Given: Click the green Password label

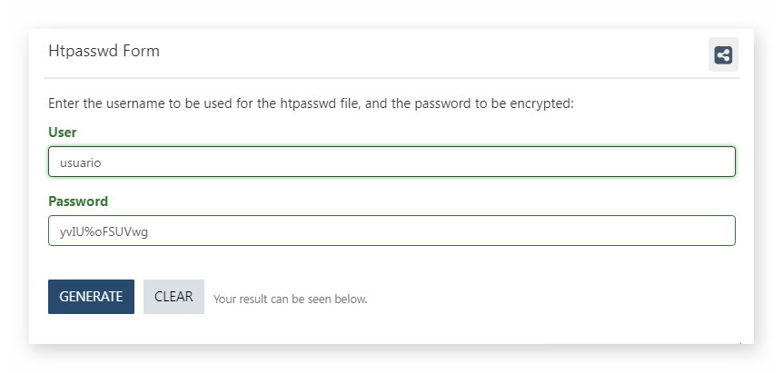Looking at the screenshot, I should (x=78, y=201).
